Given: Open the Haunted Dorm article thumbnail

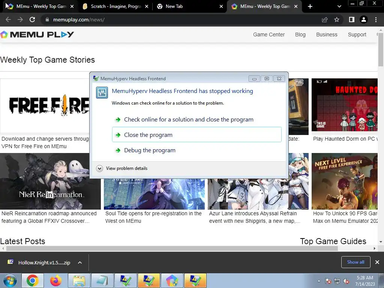Looking at the screenshot, I should click(345, 105).
